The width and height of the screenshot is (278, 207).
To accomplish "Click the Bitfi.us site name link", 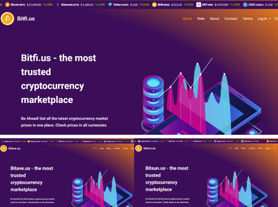I will point(26,19).
